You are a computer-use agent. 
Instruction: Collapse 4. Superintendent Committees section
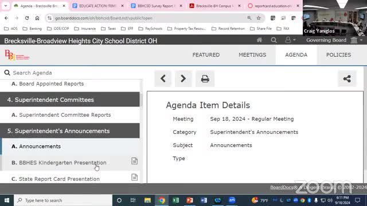click(70, 100)
